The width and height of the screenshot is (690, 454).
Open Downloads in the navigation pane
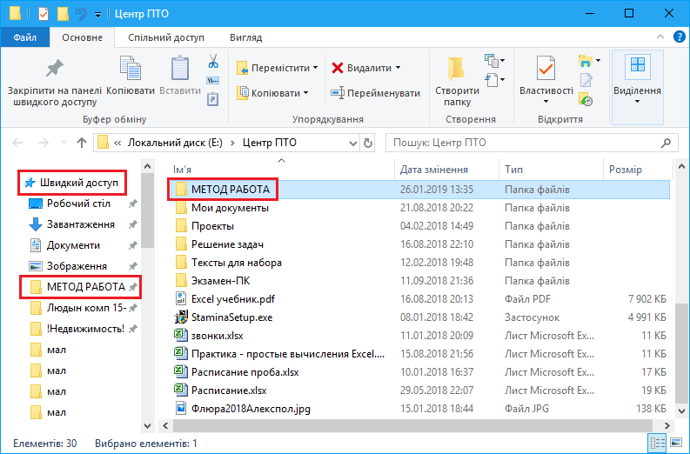[x=81, y=224]
